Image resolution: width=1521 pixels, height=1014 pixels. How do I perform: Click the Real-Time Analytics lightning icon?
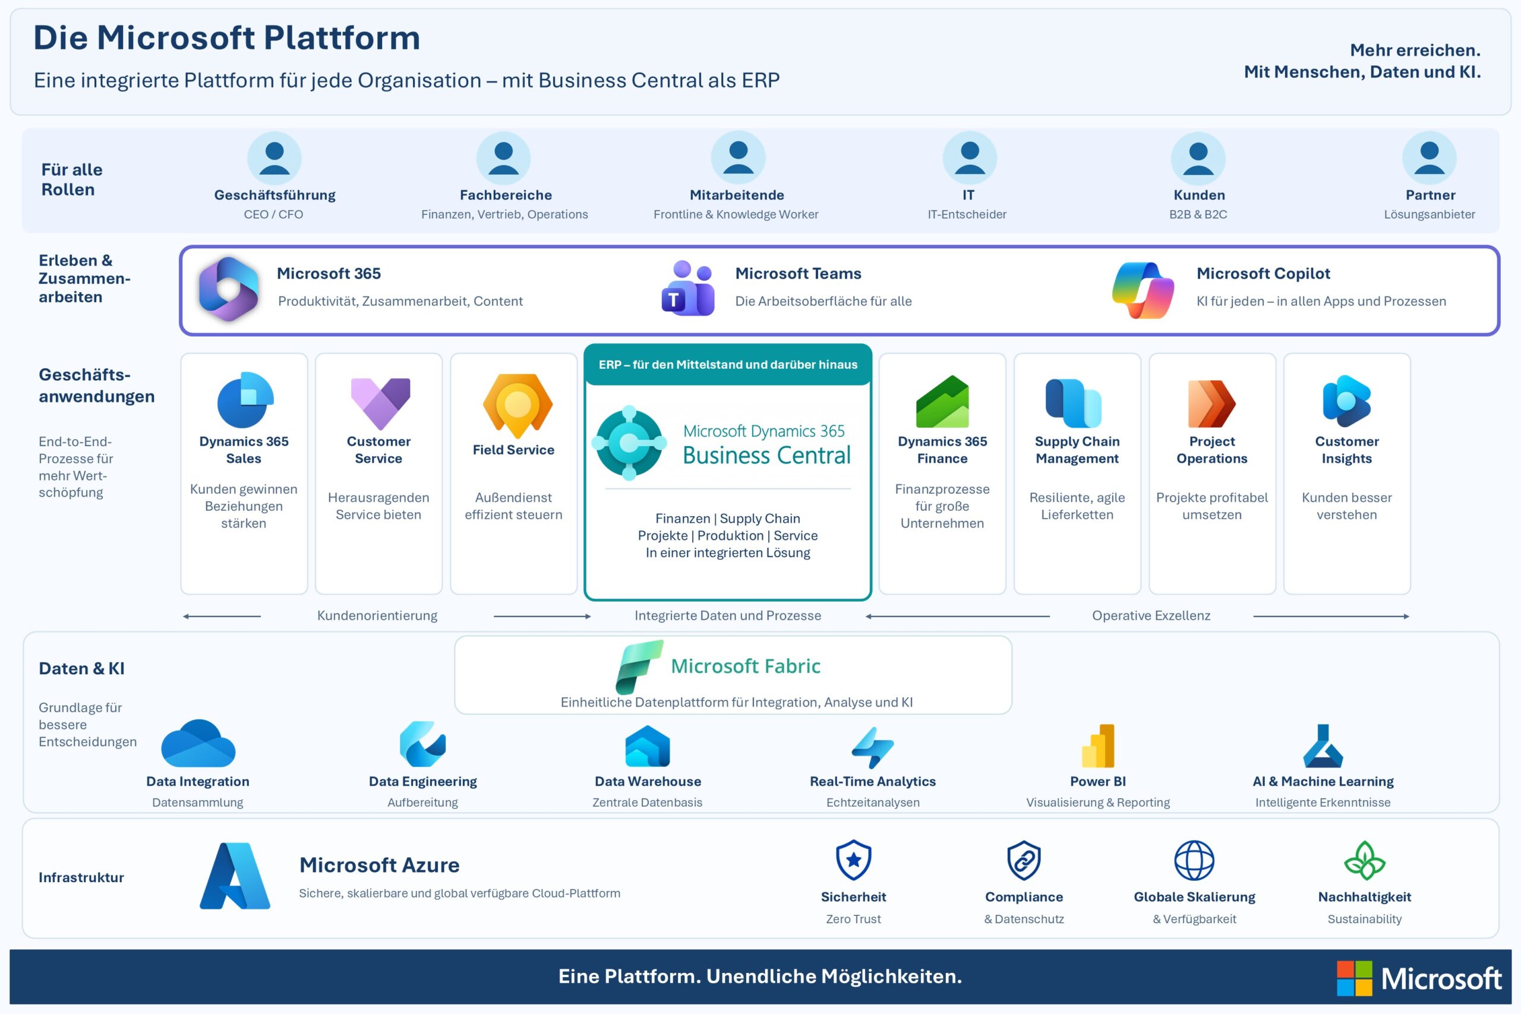click(872, 747)
